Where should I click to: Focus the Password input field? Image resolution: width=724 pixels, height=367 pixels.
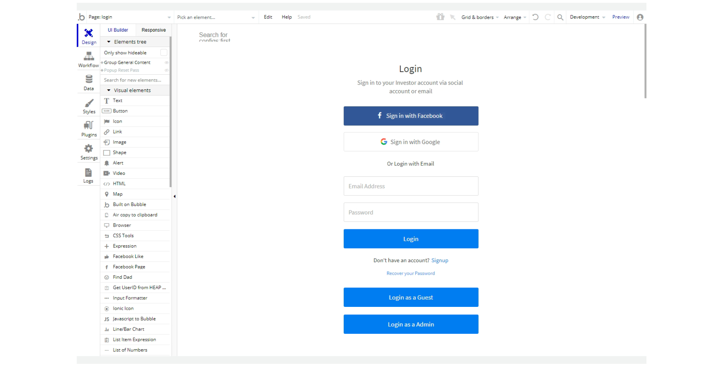click(x=411, y=212)
